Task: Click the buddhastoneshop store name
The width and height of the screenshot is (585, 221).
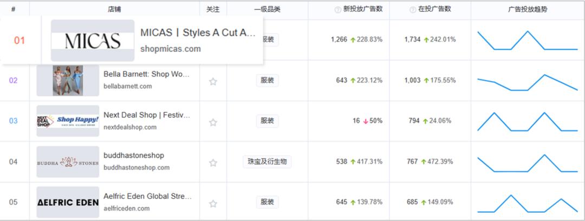Action: (x=134, y=155)
